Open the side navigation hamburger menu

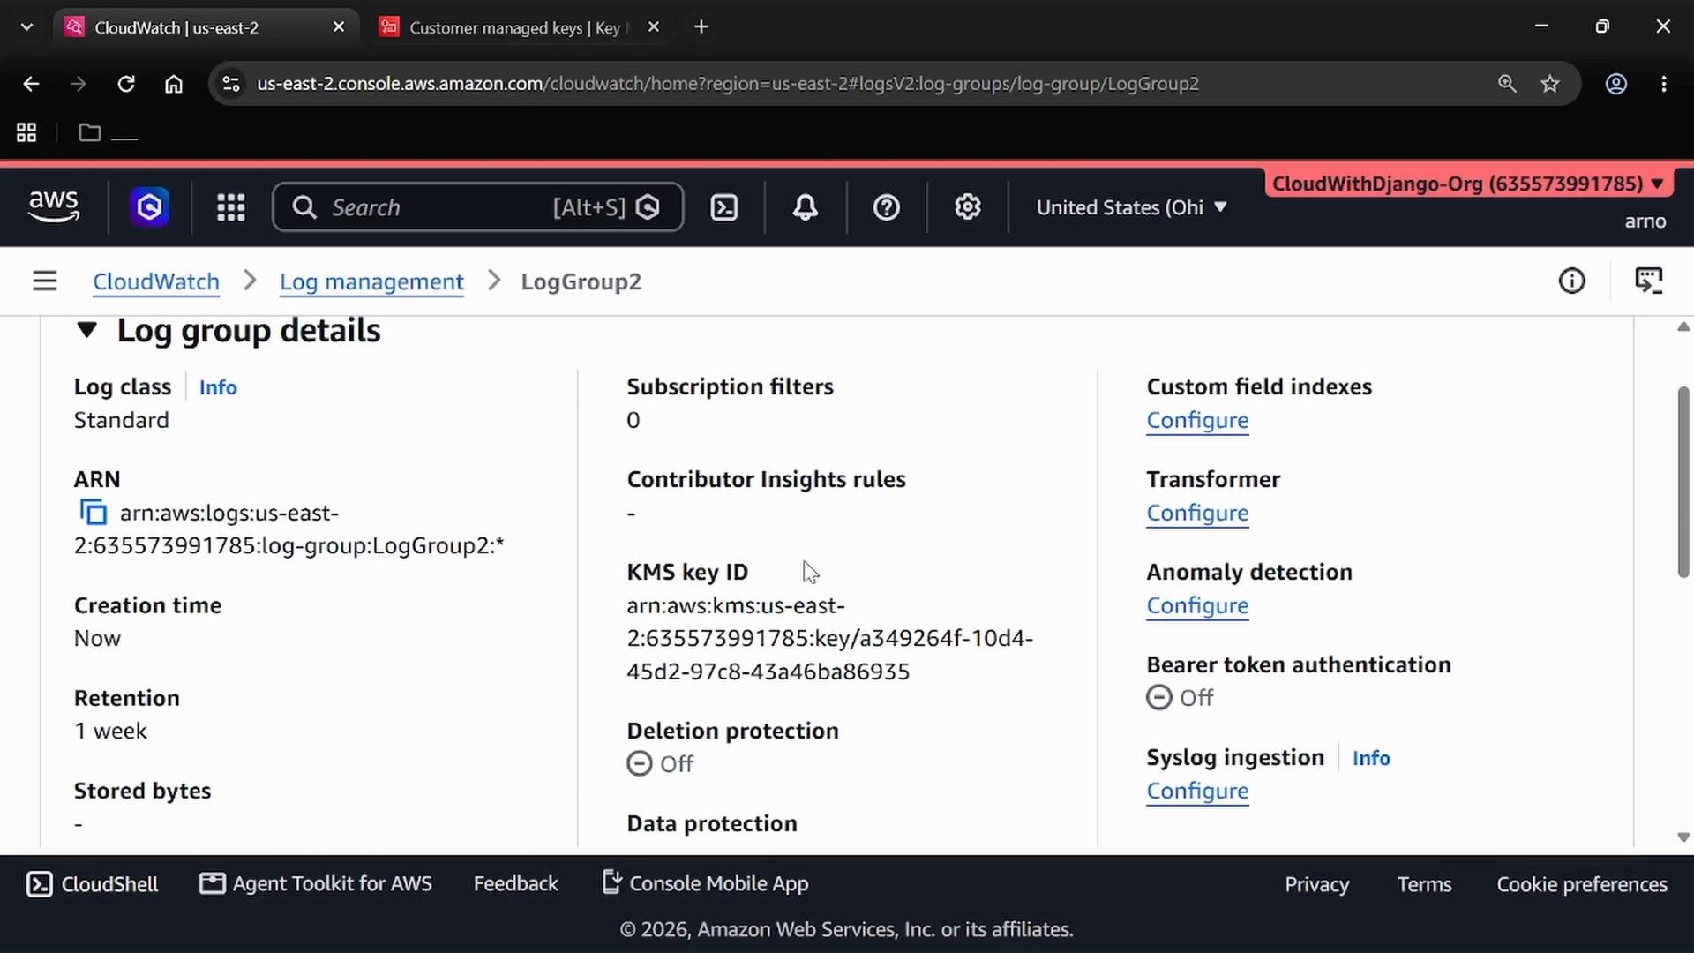45,281
